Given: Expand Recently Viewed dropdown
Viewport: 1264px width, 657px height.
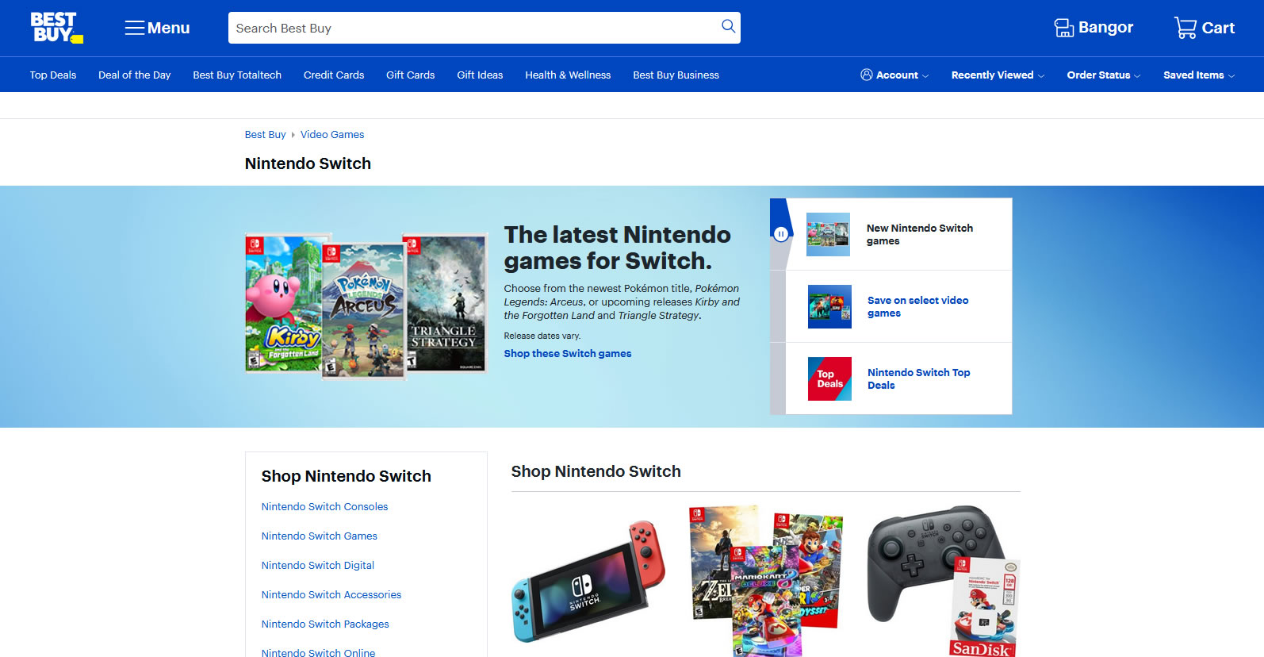Looking at the screenshot, I should [998, 75].
